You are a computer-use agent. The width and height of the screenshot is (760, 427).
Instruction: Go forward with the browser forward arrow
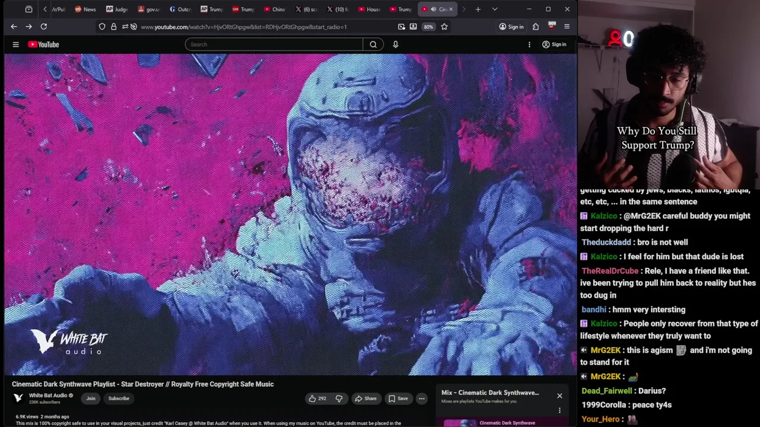pos(28,27)
